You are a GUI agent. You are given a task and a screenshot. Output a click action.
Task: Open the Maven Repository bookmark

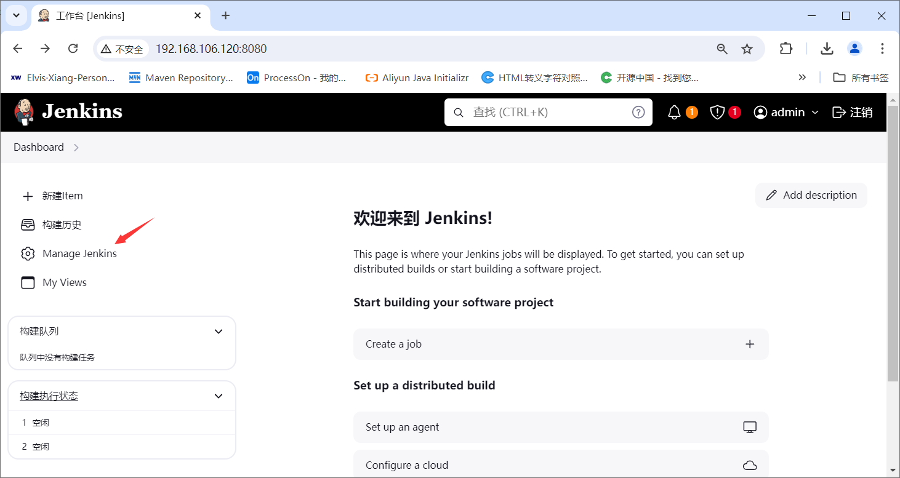point(181,78)
